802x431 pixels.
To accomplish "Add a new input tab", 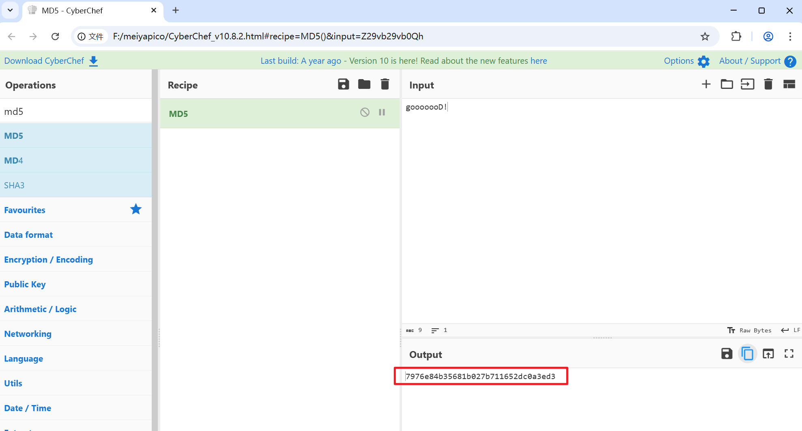I will click(x=706, y=84).
